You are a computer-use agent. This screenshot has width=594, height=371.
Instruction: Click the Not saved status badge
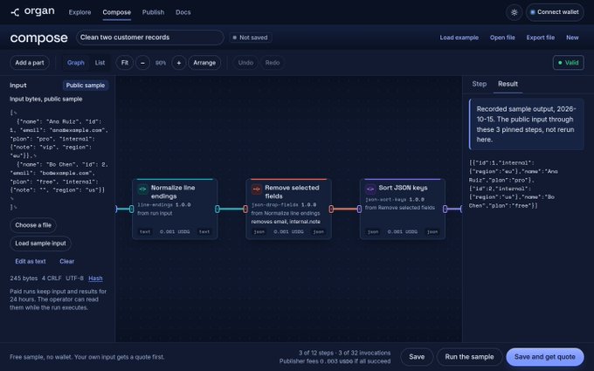point(251,38)
